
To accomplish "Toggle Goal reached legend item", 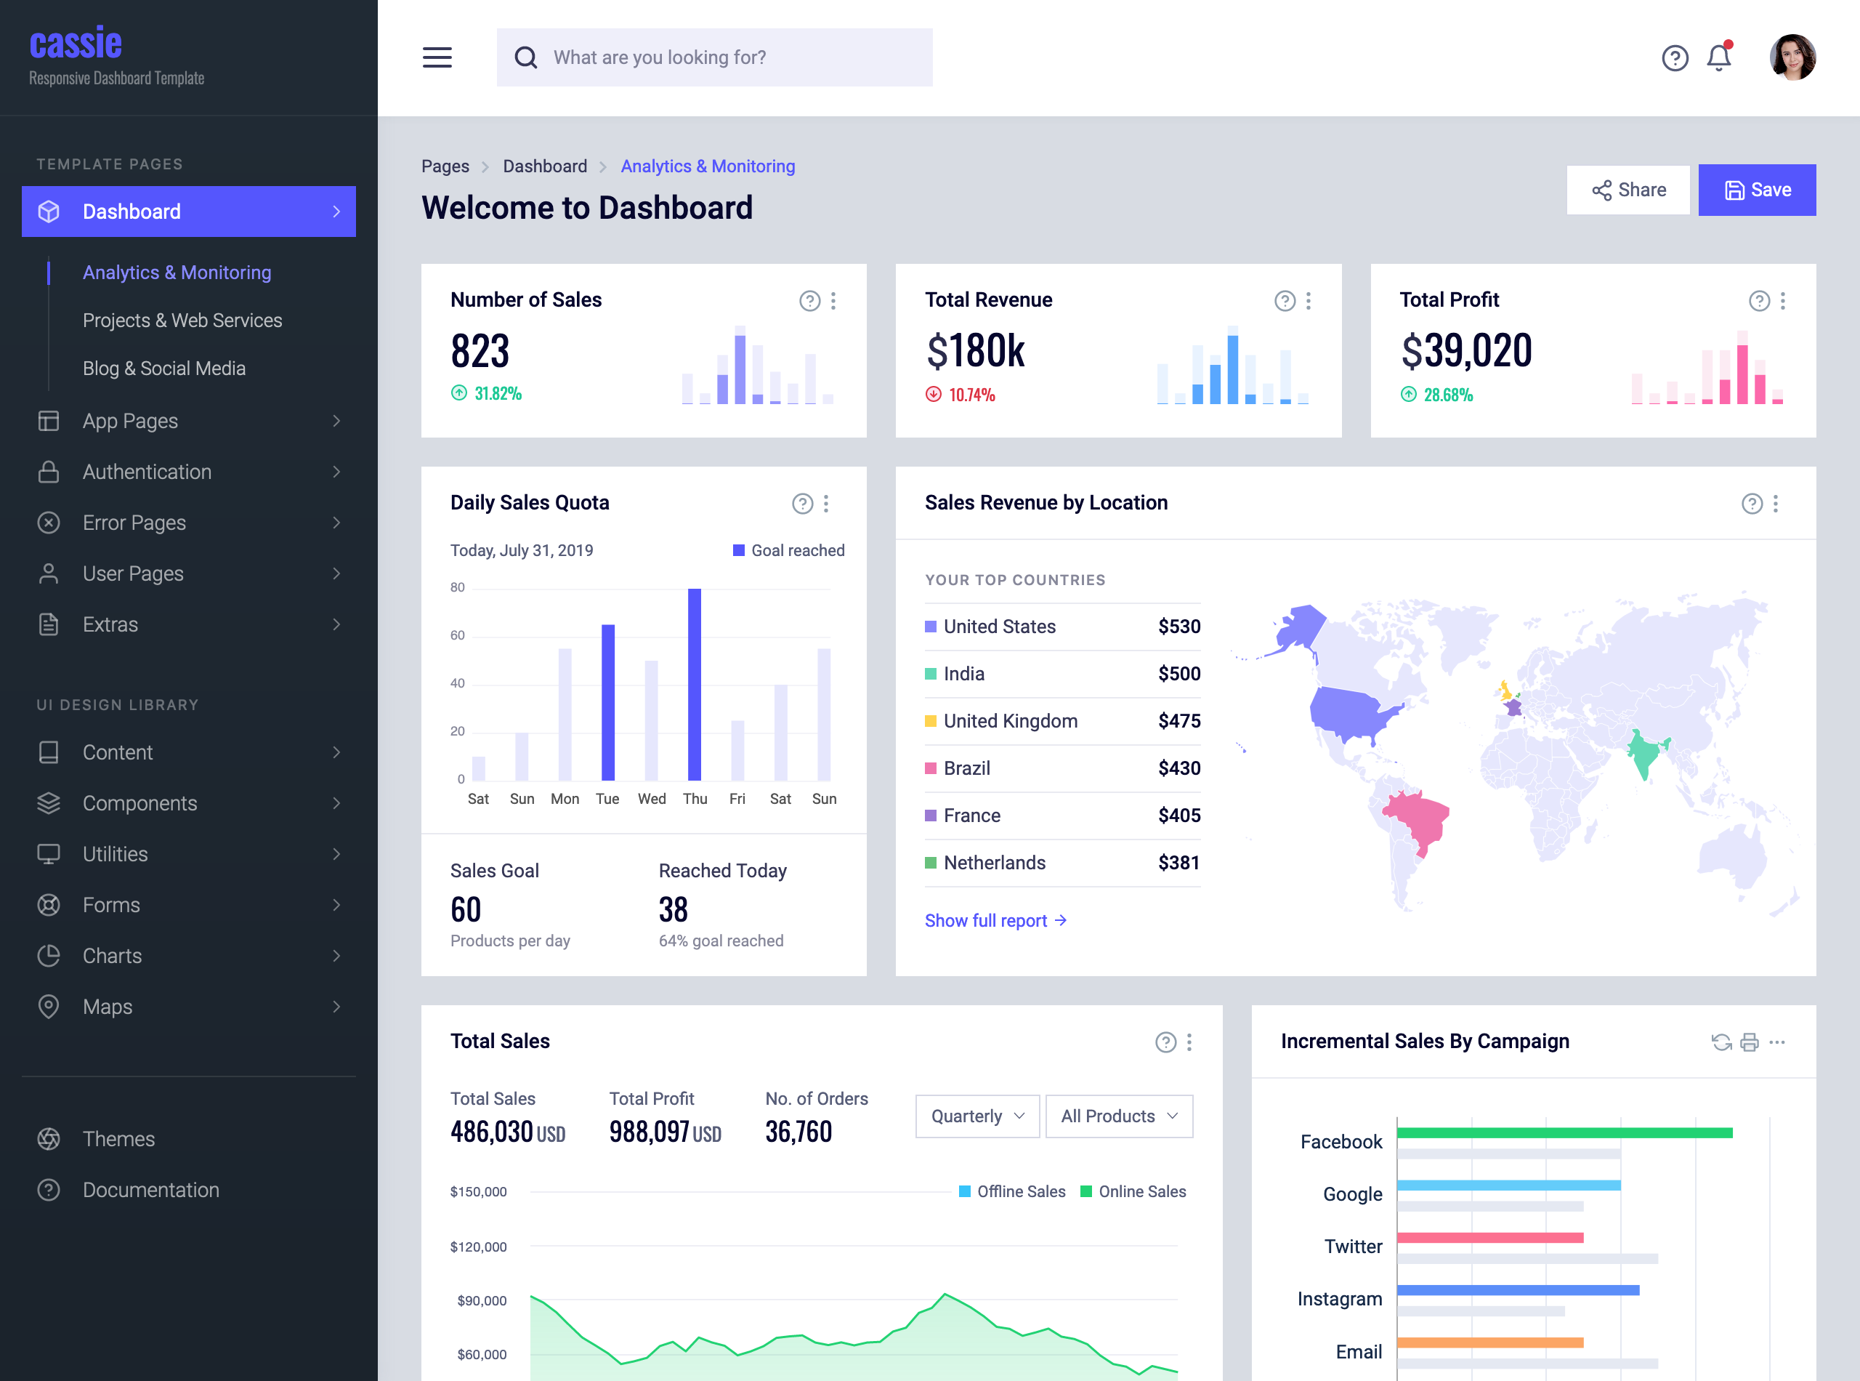I will (x=788, y=550).
